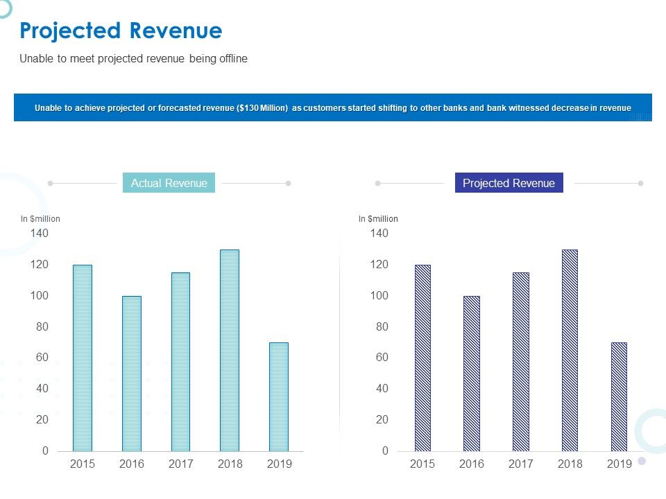Click the '2016' label under the Actual Revenue chart
The height and width of the screenshot is (499, 666).
pos(132,464)
